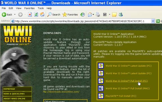Viewport: 162px width, 102px height.
Task: Click the WWII Online logo
Action: pos(18,35)
